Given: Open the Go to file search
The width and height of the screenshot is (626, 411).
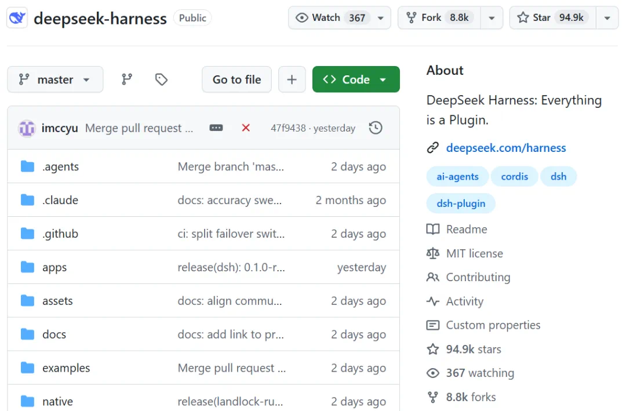Looking at the screenshot, I should (x=236, y=79).
